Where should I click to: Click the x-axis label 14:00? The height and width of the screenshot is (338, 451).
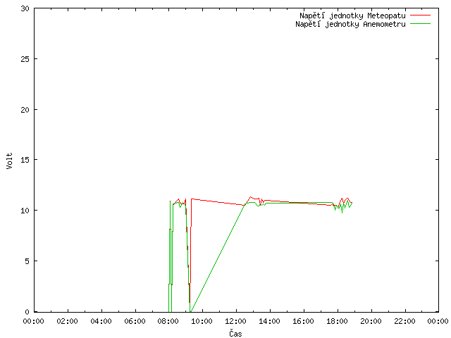269,321
